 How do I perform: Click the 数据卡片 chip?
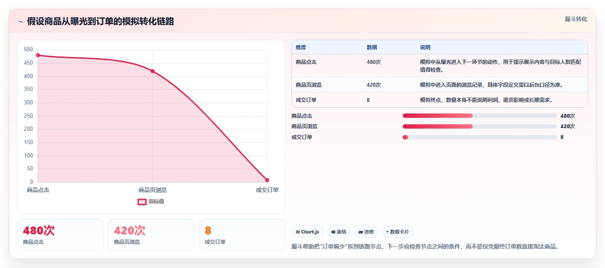[x=397, y=232]
